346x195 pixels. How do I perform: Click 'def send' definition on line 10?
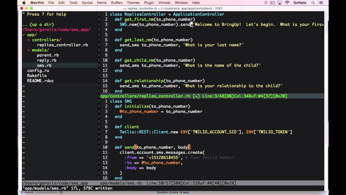(x=124, y=147)
